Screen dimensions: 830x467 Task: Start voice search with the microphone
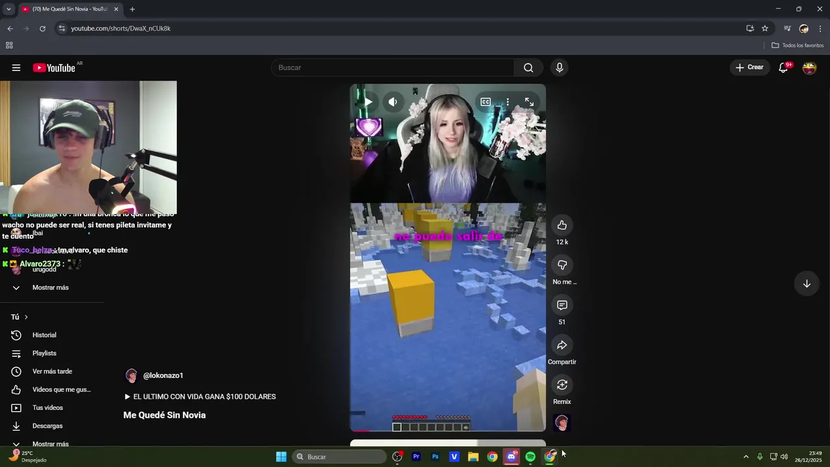[x=560, y=67]
